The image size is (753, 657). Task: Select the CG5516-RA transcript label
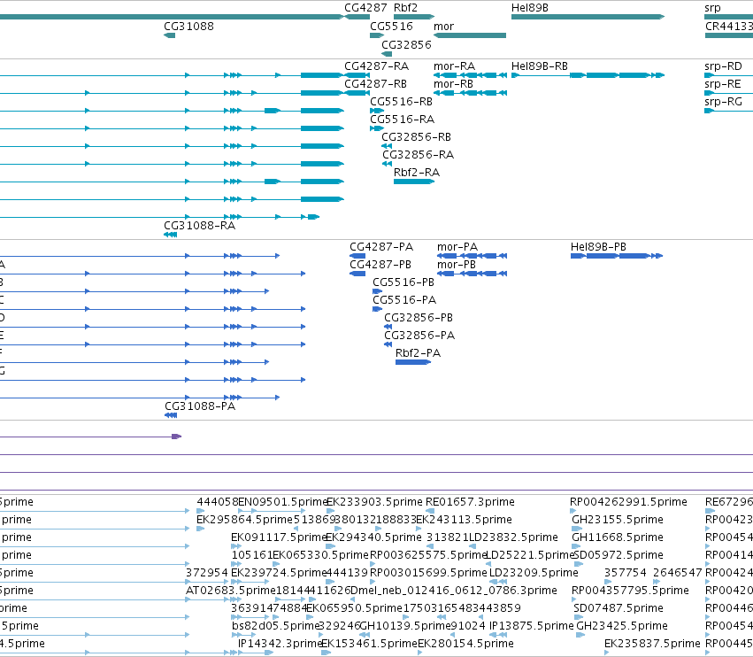(x=402, y=120)
